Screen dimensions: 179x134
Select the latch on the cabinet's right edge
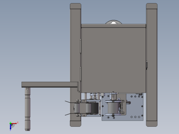[147, 65]
